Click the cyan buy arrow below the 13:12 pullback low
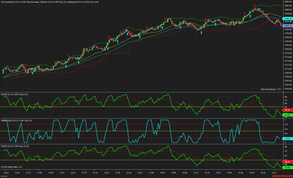Image resolution: width=293 pixels, height=178 pixels. point(202,33)
